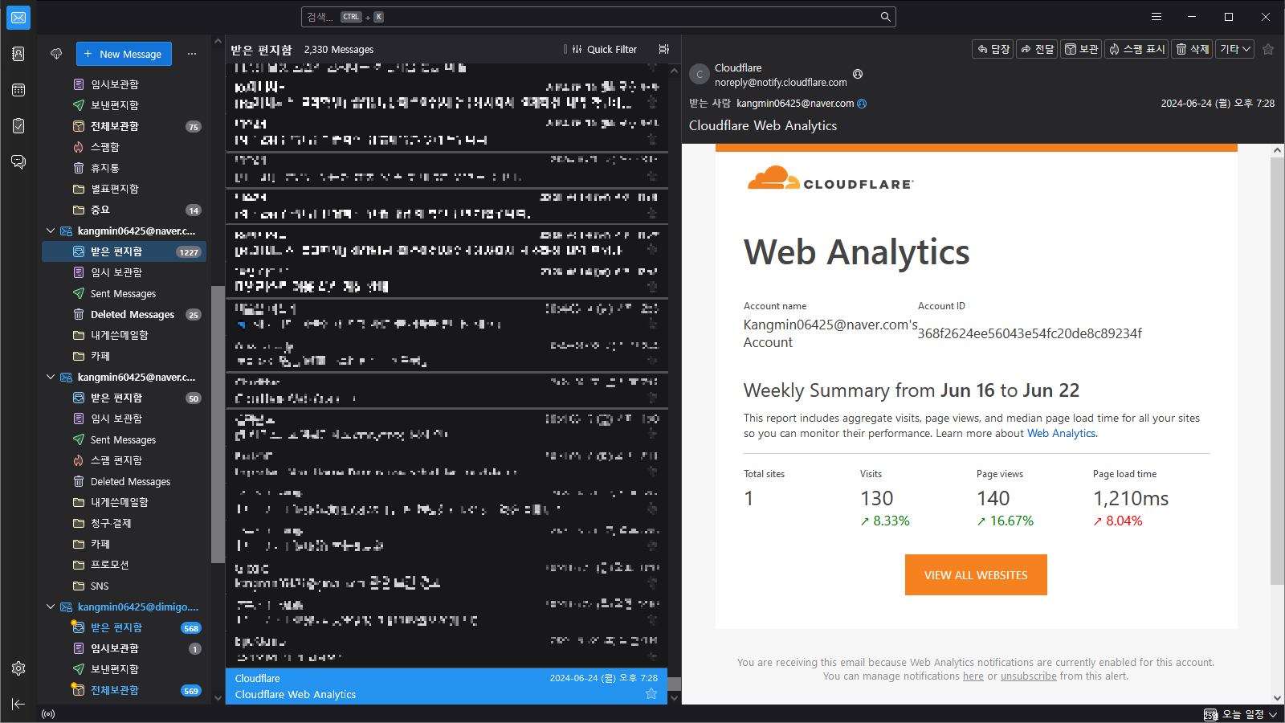The image size is (1285, 723).
Task: Delete the message with 삭제
Action: (1192, 49)
